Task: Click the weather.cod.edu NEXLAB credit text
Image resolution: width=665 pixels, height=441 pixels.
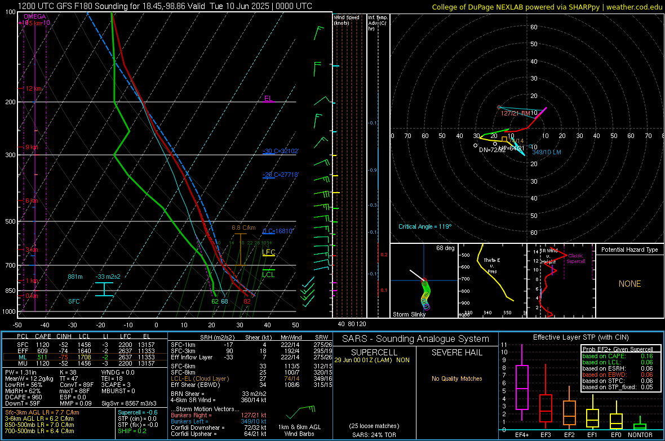Action: [x=547, y=7]
